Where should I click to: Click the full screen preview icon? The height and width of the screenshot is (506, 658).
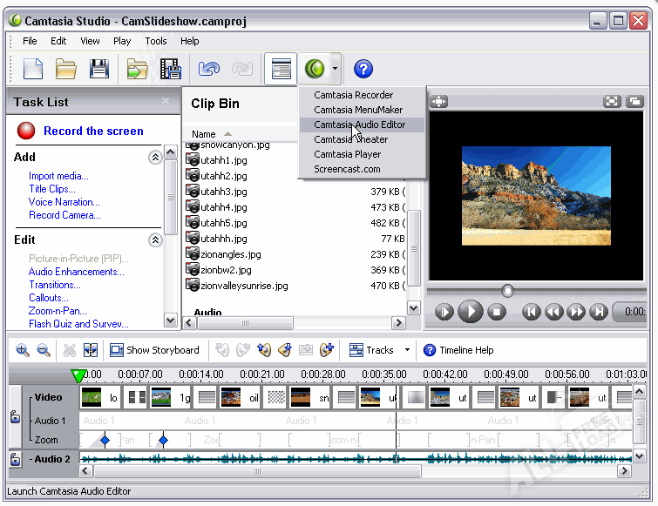pos(613,101)
